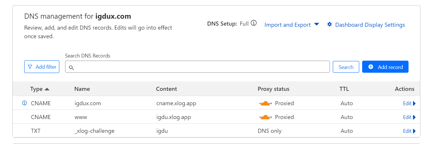
Task: Click the magnifier icon in search box
Action: (x=71, y=68)
